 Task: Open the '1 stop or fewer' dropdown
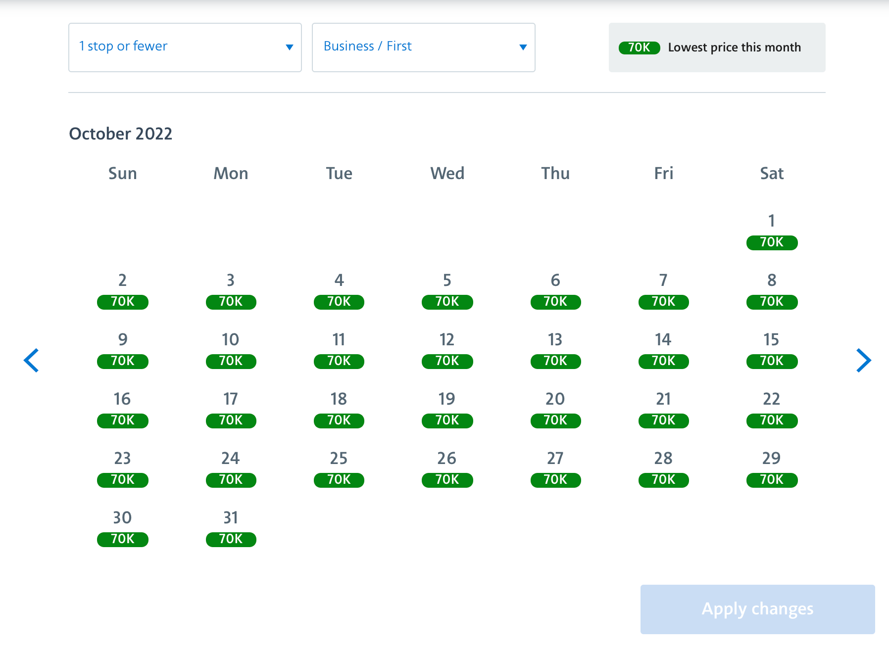(185, 47)
